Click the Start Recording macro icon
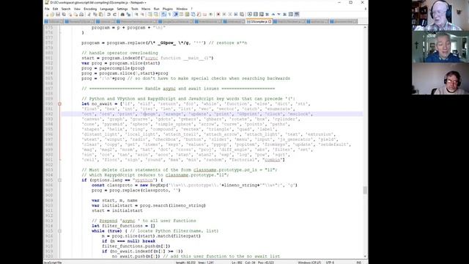 click(x=218, y=15)
